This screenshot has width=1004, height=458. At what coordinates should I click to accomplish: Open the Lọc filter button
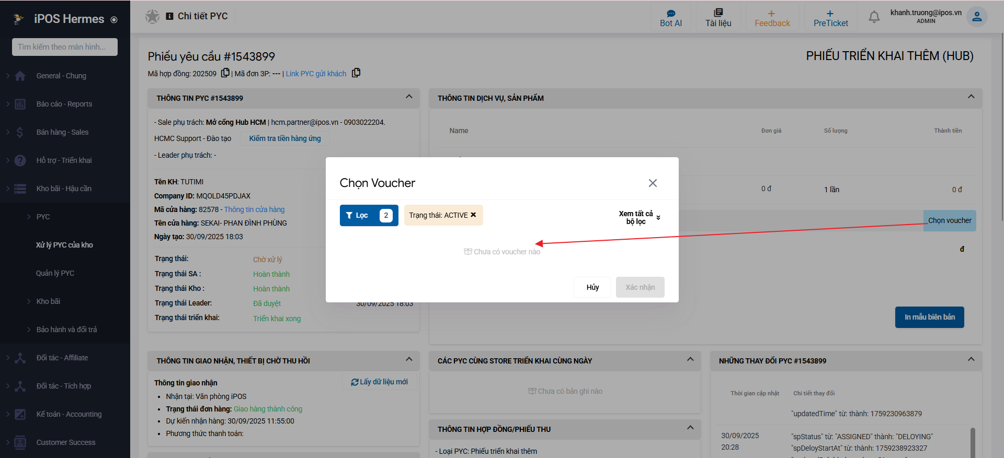pos(369,215)
